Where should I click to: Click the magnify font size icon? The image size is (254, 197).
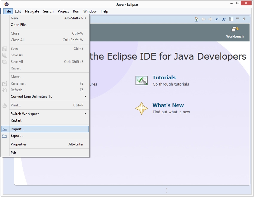pyautogui.click(x=224, y=19)
